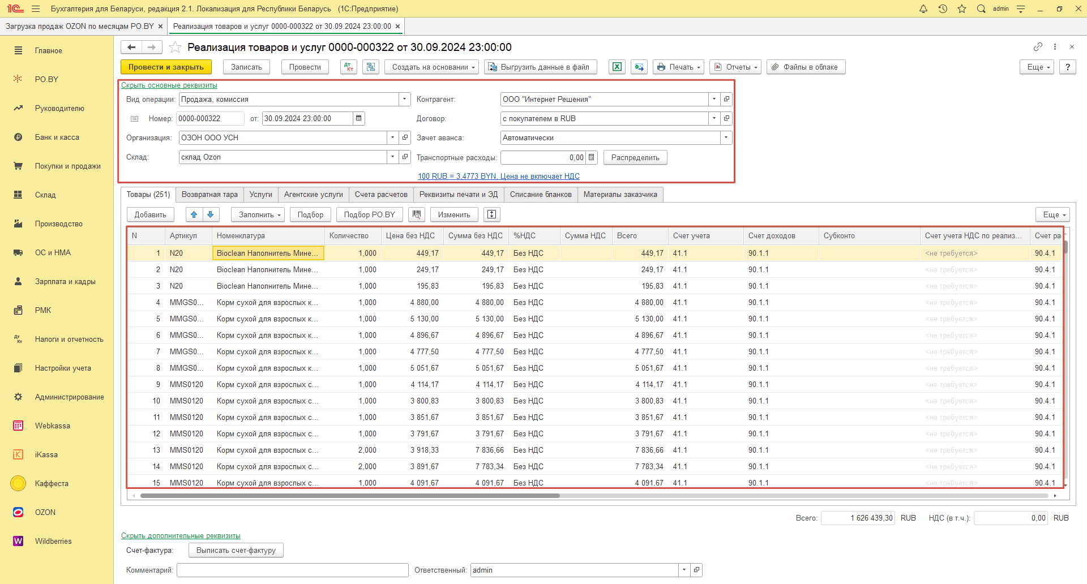Expand Контрагент dropdown arrow

[714, 99]
